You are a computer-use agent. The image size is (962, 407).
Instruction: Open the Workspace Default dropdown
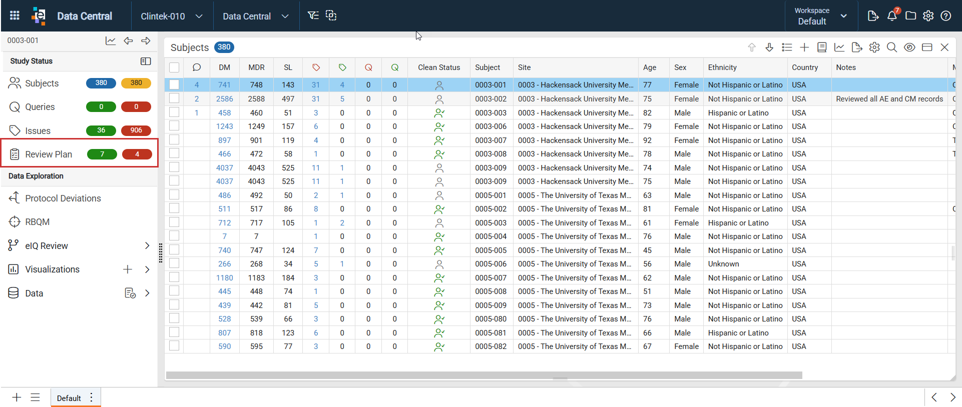pos(820,16)
